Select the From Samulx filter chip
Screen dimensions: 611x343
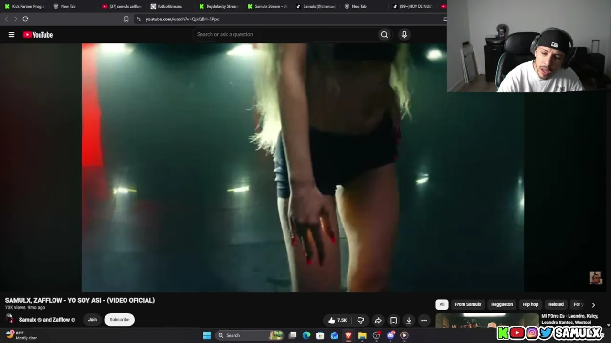468,304
